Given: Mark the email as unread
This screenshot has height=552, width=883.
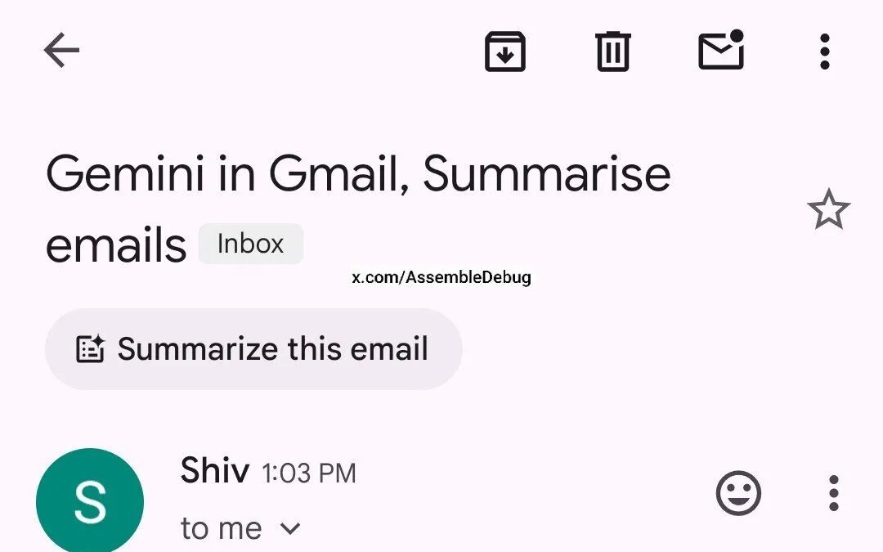Looking at the screenshot, I should [x=721, y=51].
